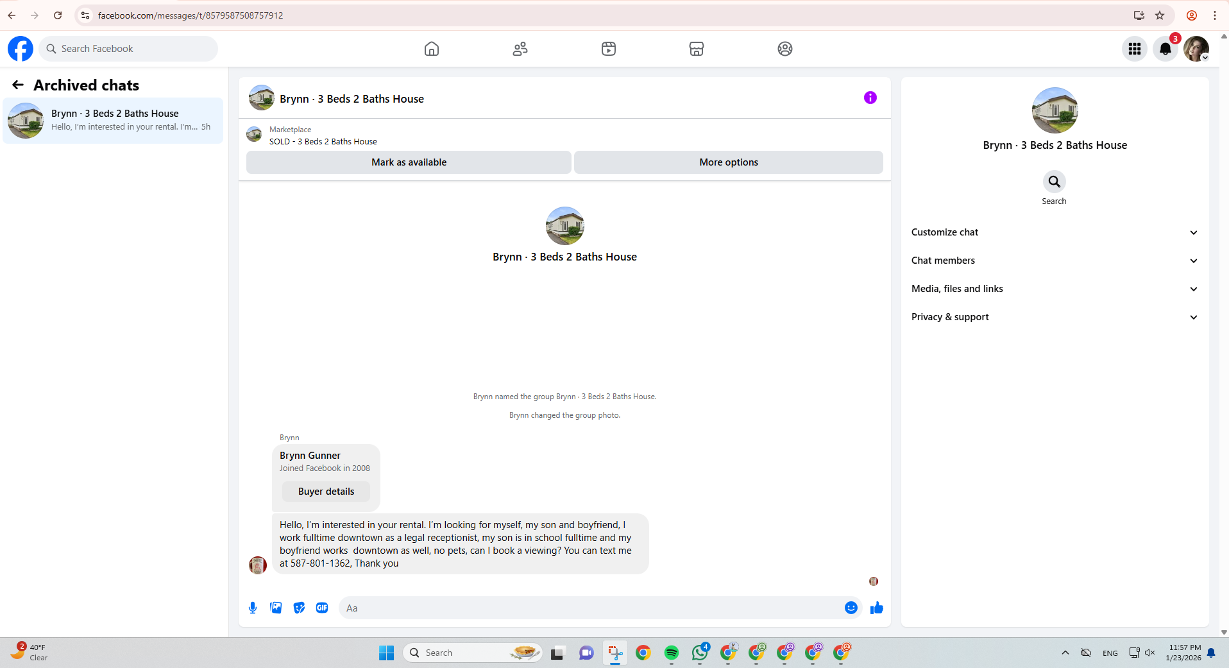Click the group photo in right panel
Viewport: 1229px width, 668px height.
(x=1055, y=110)
